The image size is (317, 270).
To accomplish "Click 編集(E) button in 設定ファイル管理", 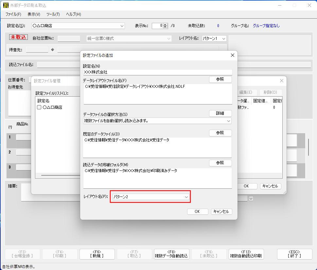I will tap(246, 92).
